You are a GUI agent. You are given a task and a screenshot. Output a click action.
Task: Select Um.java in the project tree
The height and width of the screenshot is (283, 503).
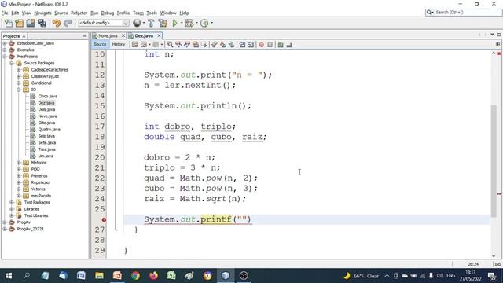[46, 156]
